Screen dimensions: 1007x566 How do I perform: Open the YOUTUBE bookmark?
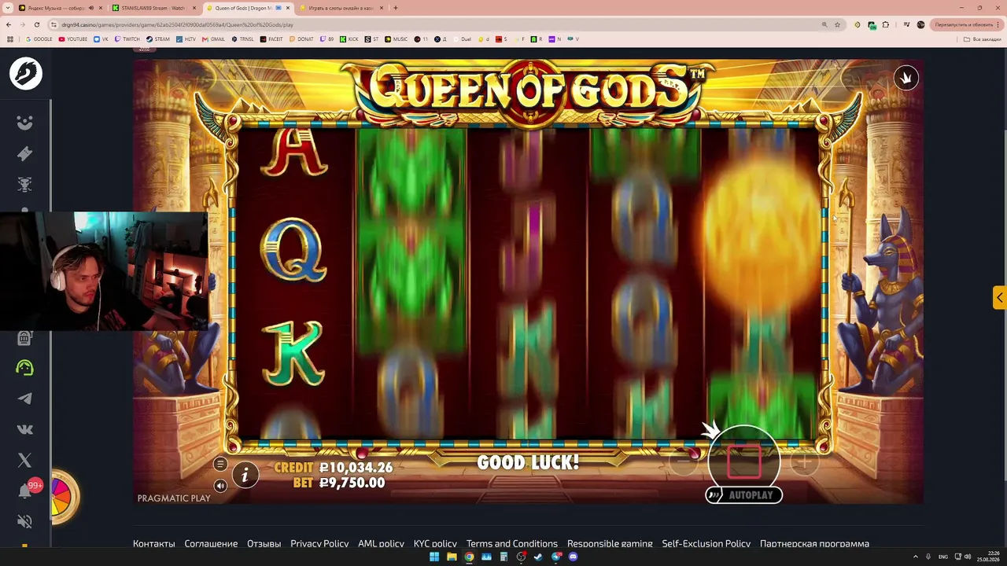(x=73, y=39)
